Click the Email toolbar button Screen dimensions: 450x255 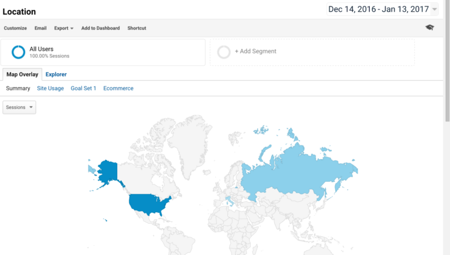click(x=40, y=28)
